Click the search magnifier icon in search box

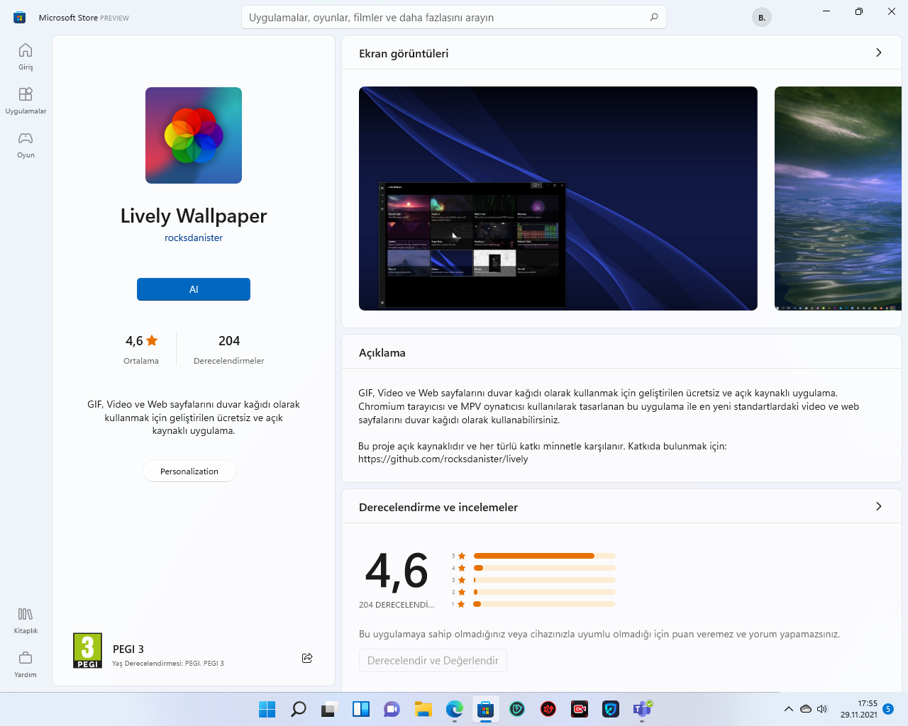click(654, 17)
